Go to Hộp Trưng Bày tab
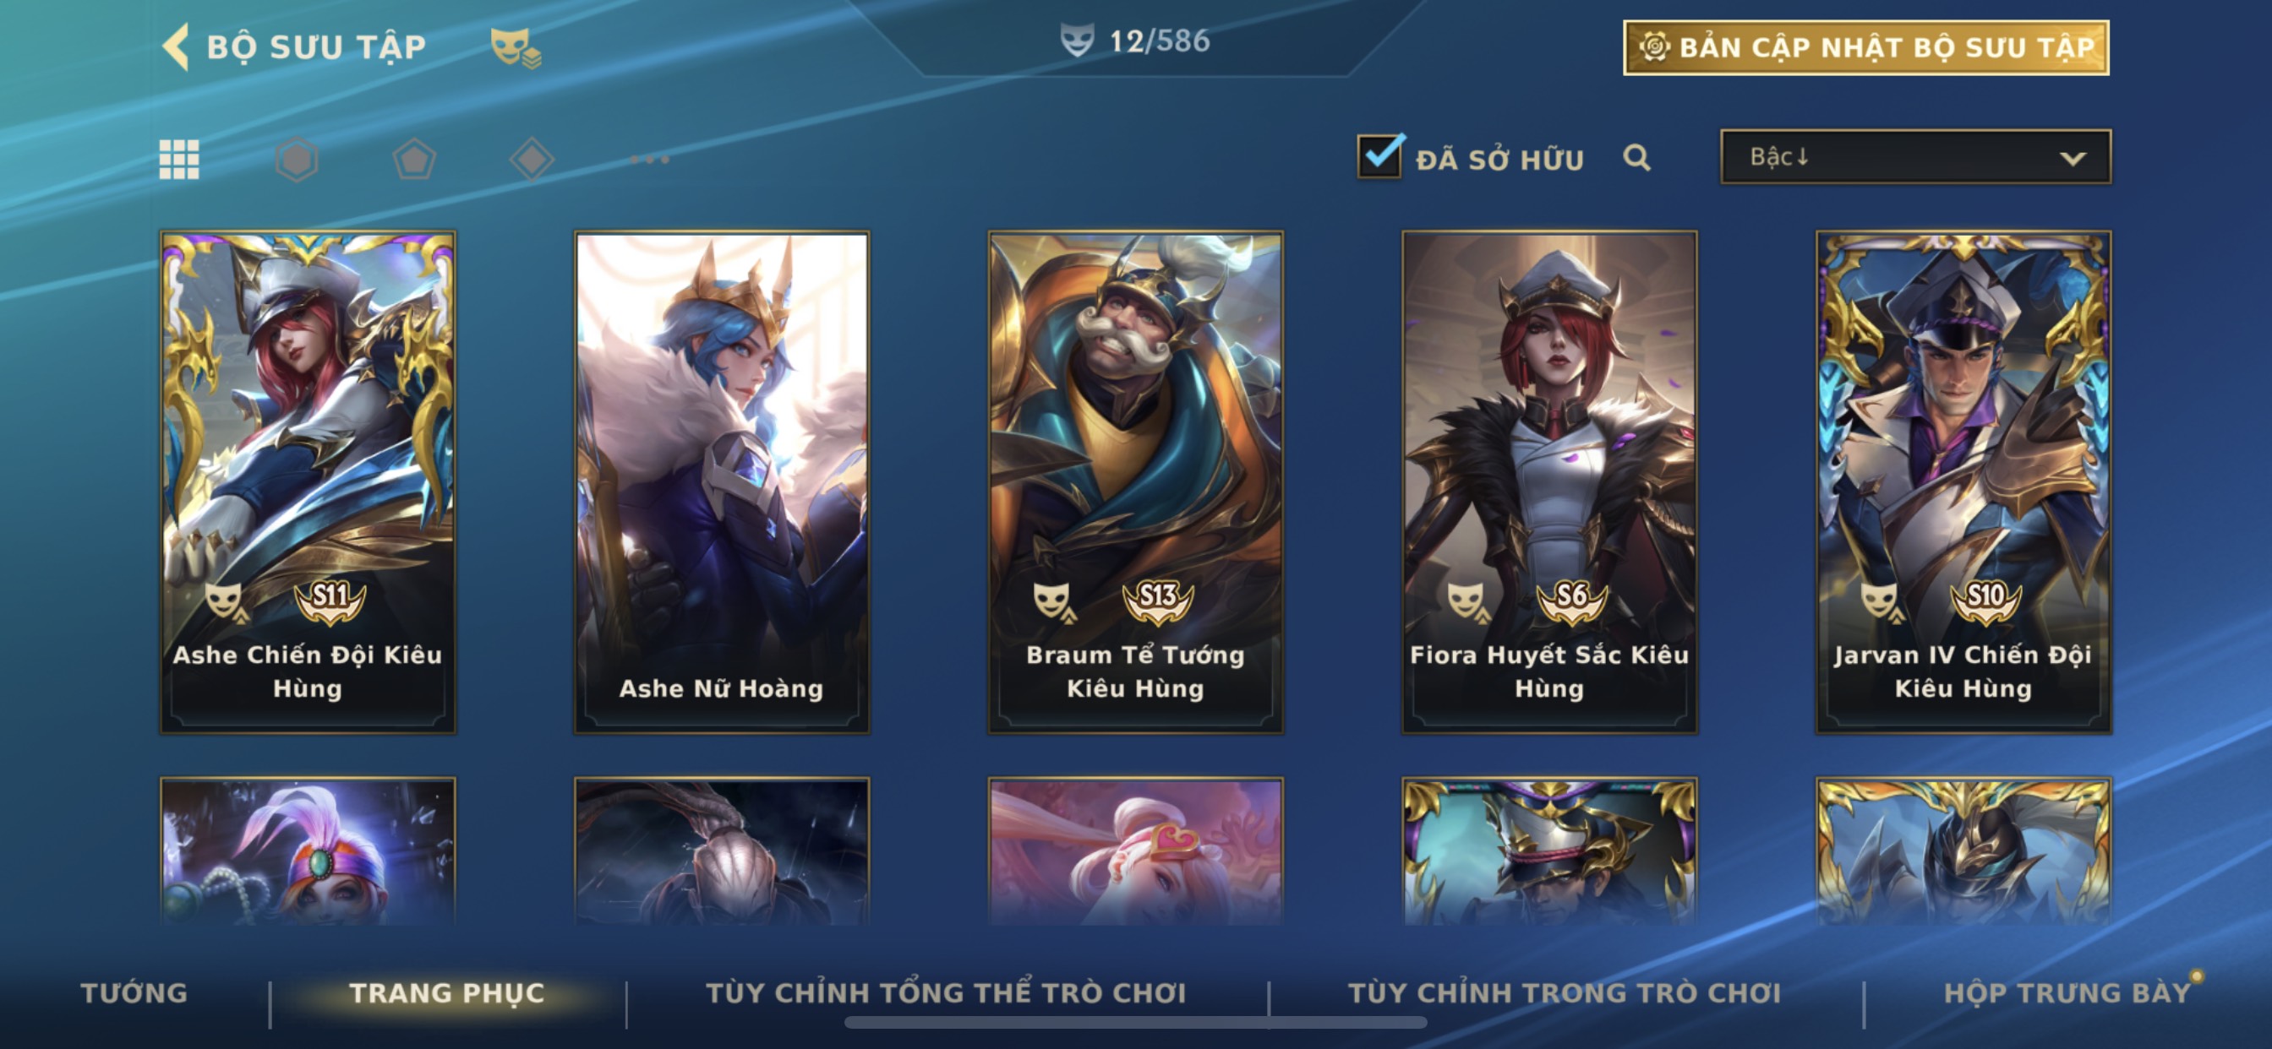Image resolution: width=2272 pixels, height=1049 pixels. pyautogui.click(x=2067, y=992)
